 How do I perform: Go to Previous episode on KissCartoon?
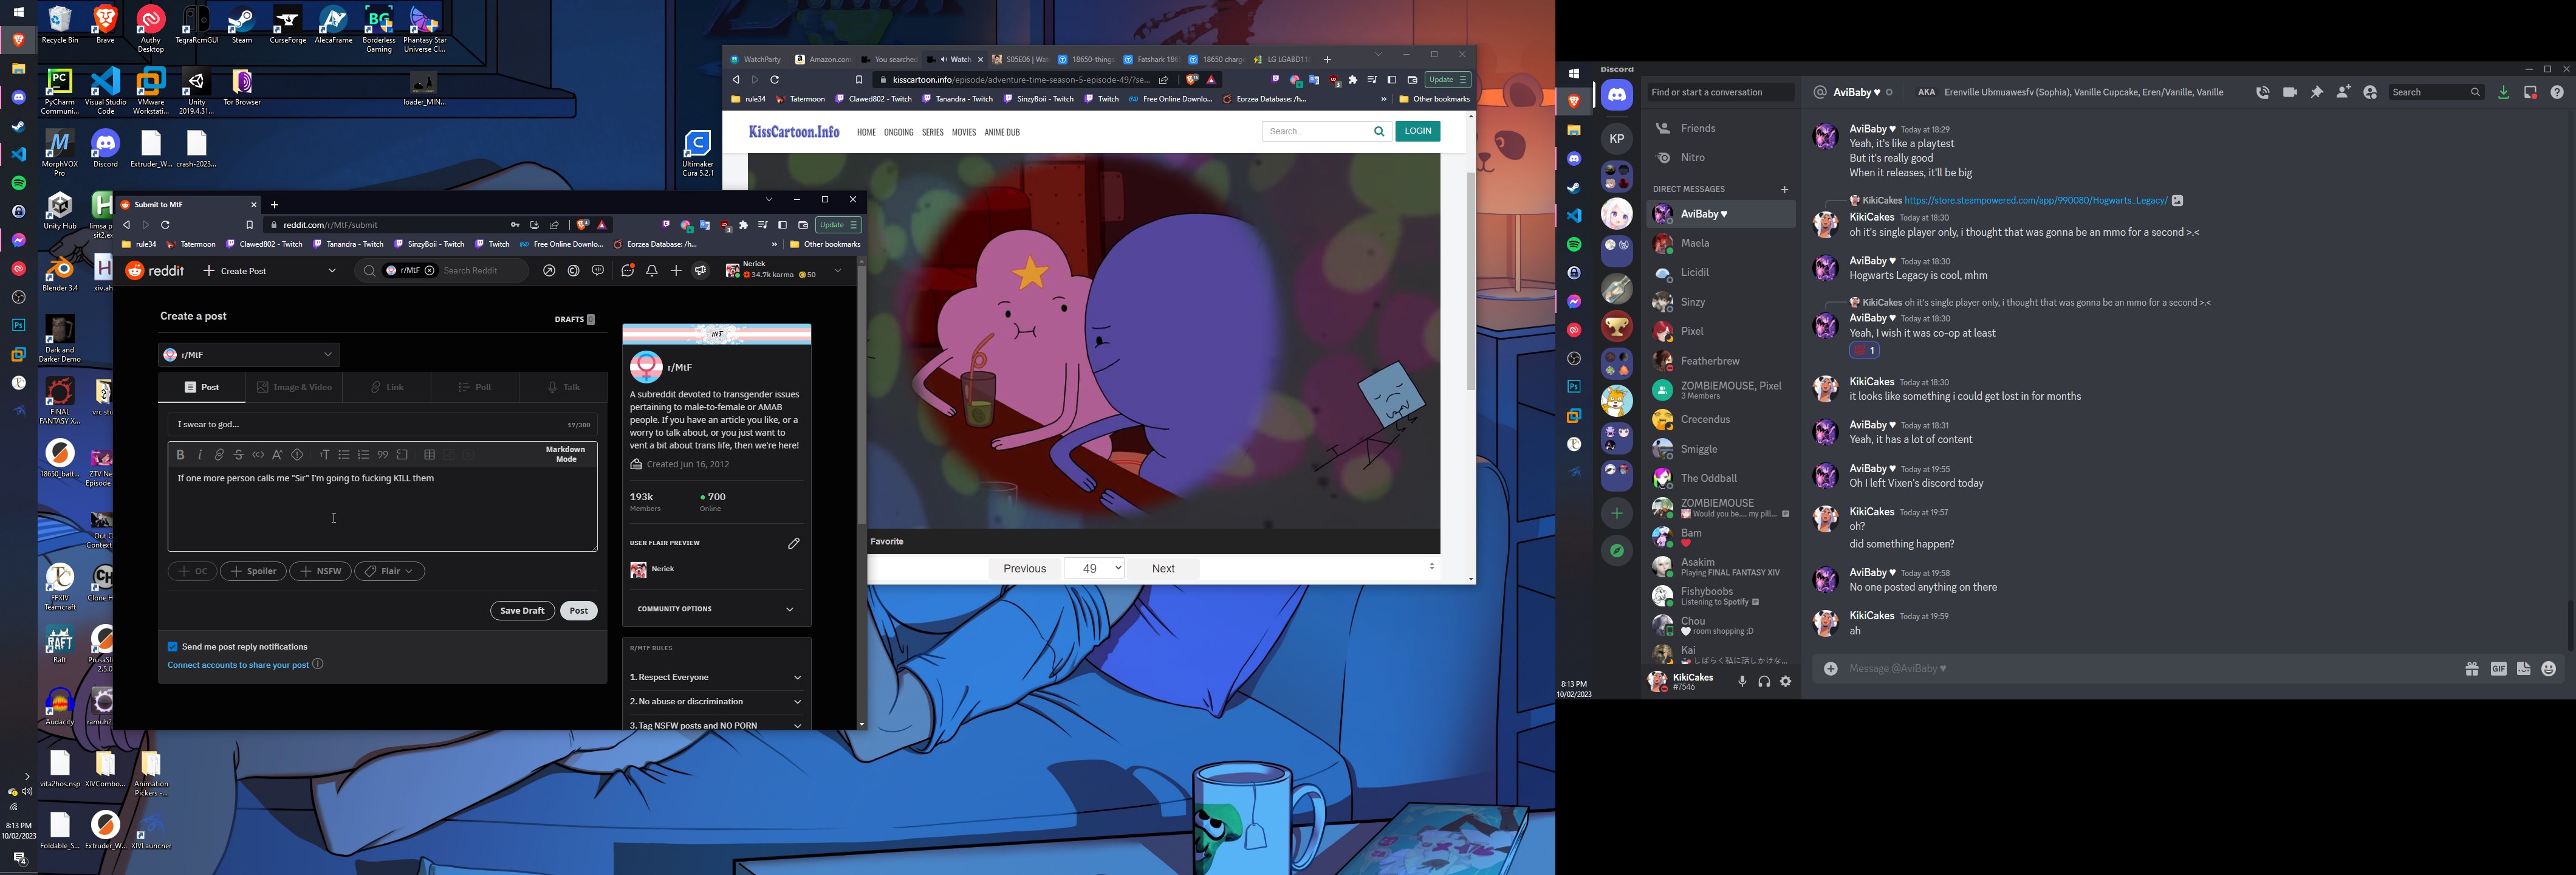coord(1025,568)
